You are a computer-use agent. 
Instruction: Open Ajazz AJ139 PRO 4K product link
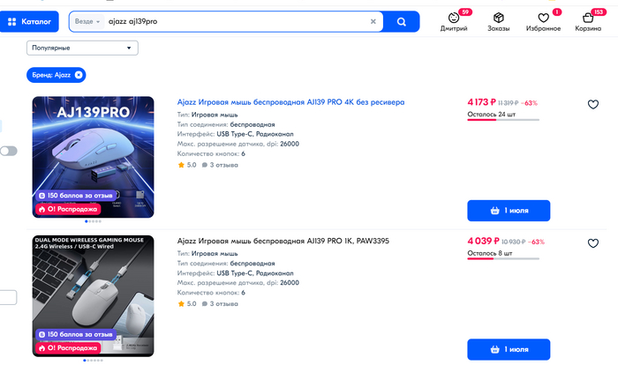pyautogui.click(x=290, y=102)
